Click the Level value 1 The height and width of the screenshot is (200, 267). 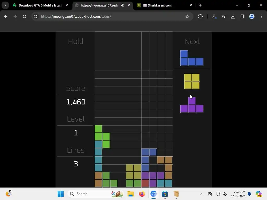76,133
